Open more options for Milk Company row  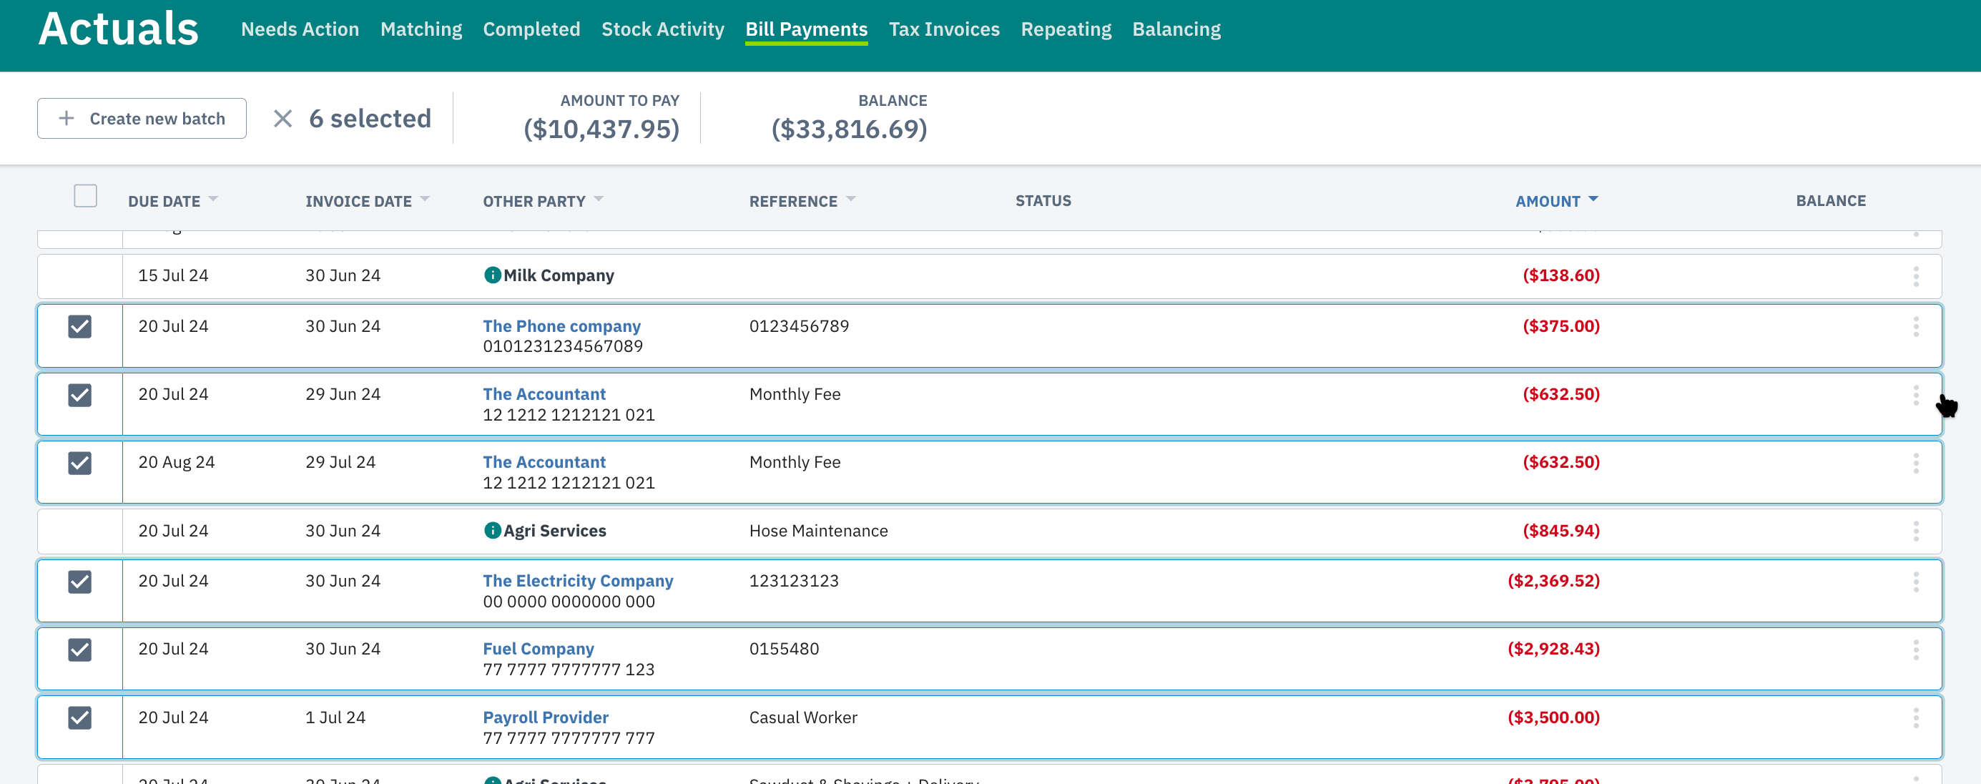[x=1916, y=276]
